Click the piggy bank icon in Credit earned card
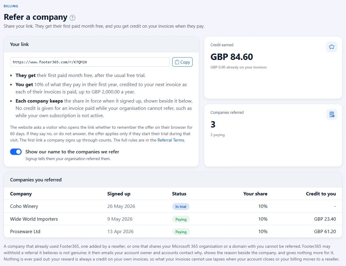This screenshot has height=266, width=346. tap(331, 47)
